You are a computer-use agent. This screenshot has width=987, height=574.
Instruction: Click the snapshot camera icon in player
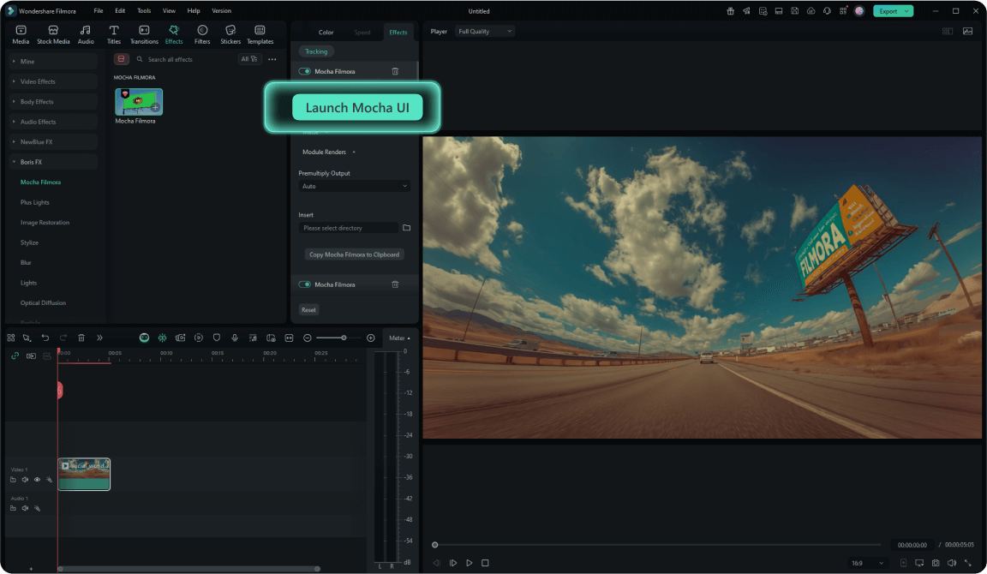point(936,563)
